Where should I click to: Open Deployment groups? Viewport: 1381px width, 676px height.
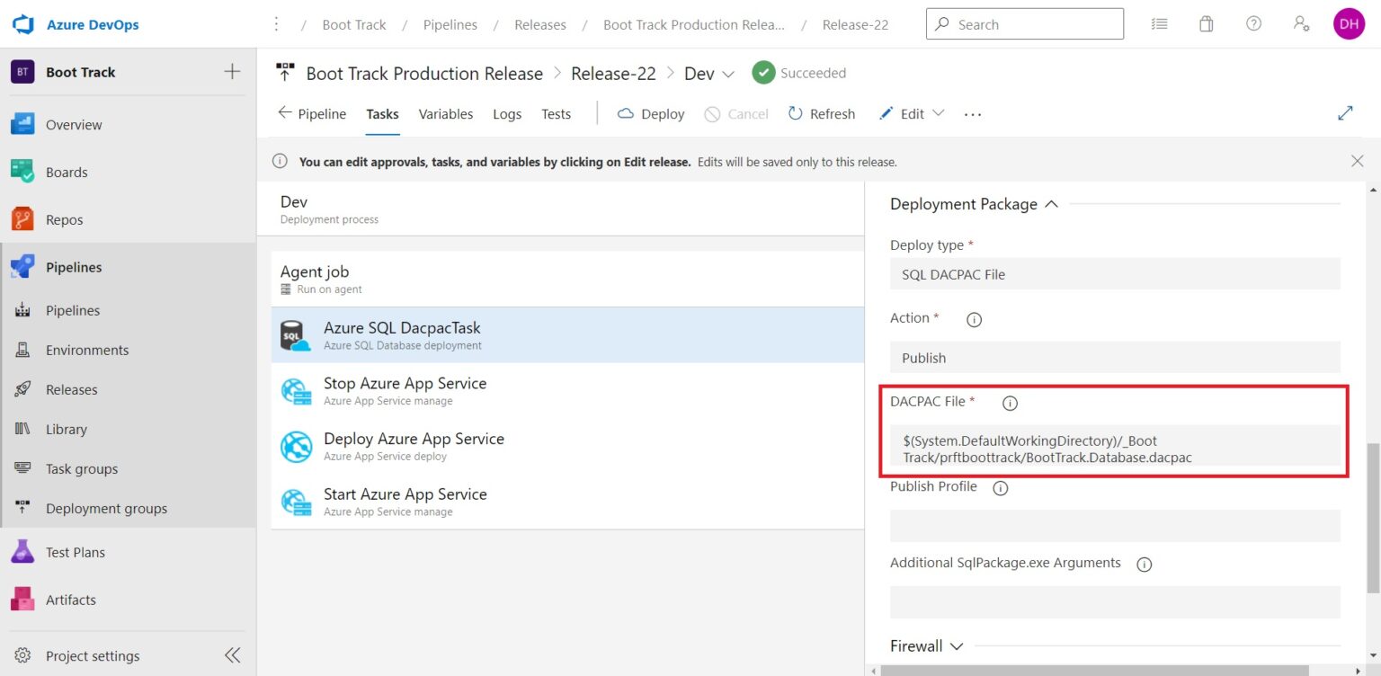coord(106,508)
